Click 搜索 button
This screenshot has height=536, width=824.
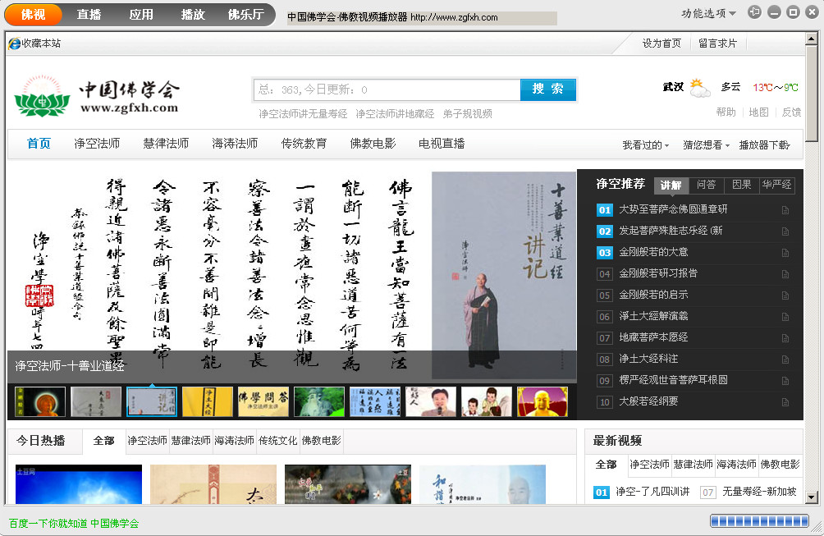547,89
